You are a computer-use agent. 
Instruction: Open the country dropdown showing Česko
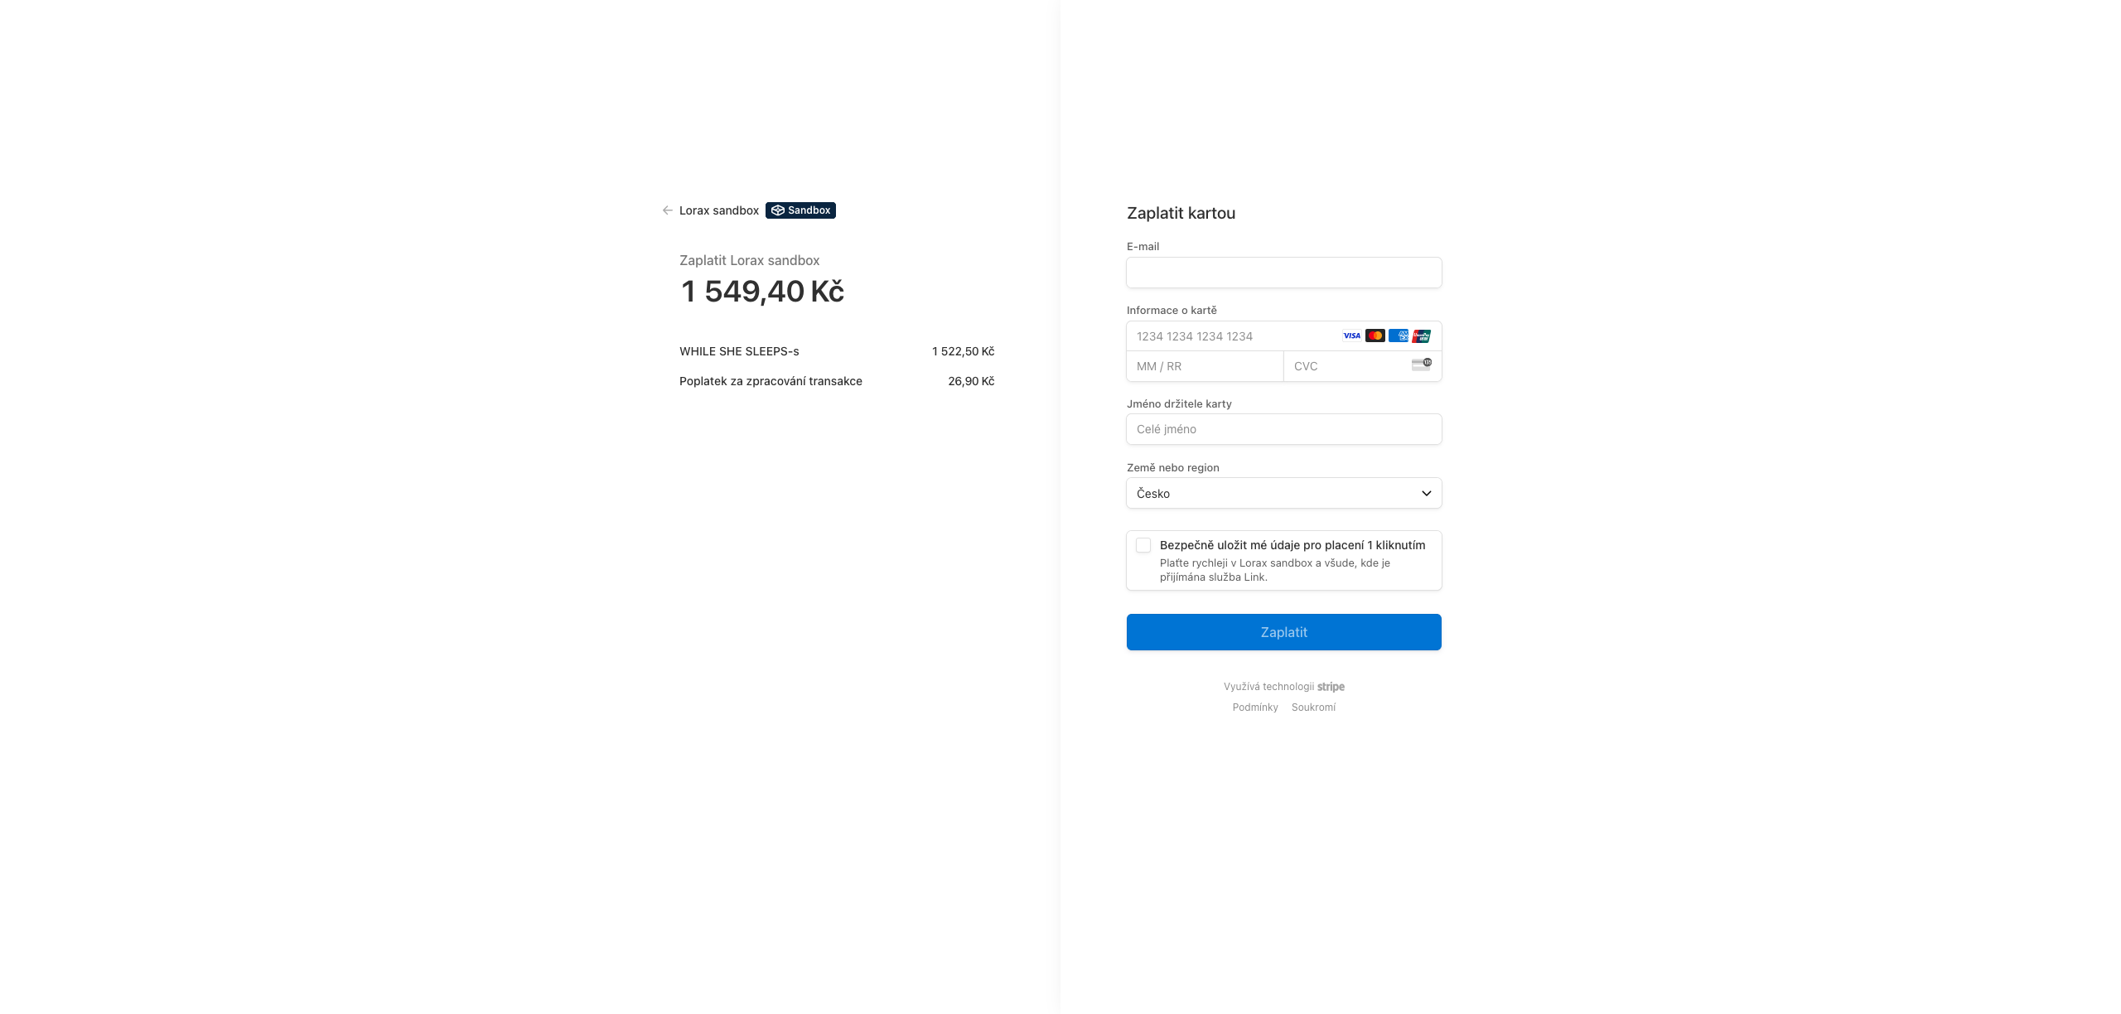click(1283, 493)
